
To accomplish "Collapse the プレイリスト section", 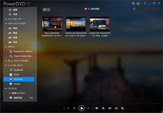I will tap(6, 88).
